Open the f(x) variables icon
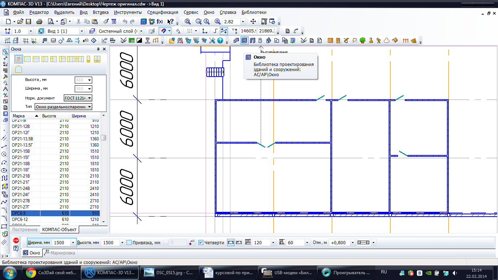The image size is (498, 280). pyautogui.click(x=160, y=22)
